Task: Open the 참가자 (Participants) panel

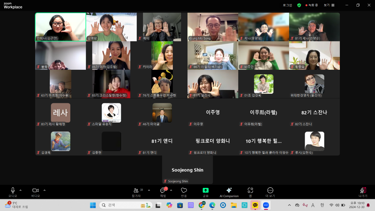Action: 136,192
